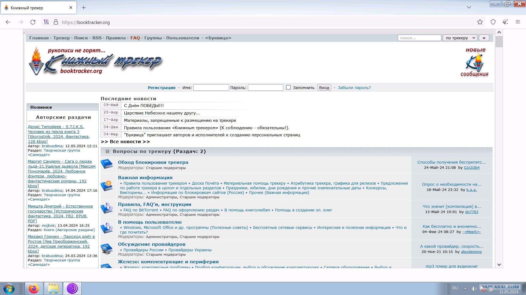Click the page scrollbar up arrow
526x295 pixels.
(x=499, y=33)
